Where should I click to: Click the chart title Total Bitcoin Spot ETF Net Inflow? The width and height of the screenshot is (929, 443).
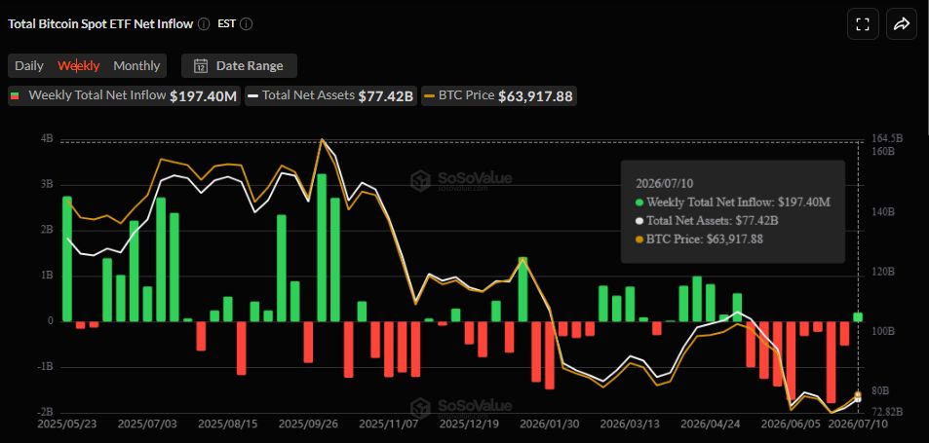click(100, 24)
